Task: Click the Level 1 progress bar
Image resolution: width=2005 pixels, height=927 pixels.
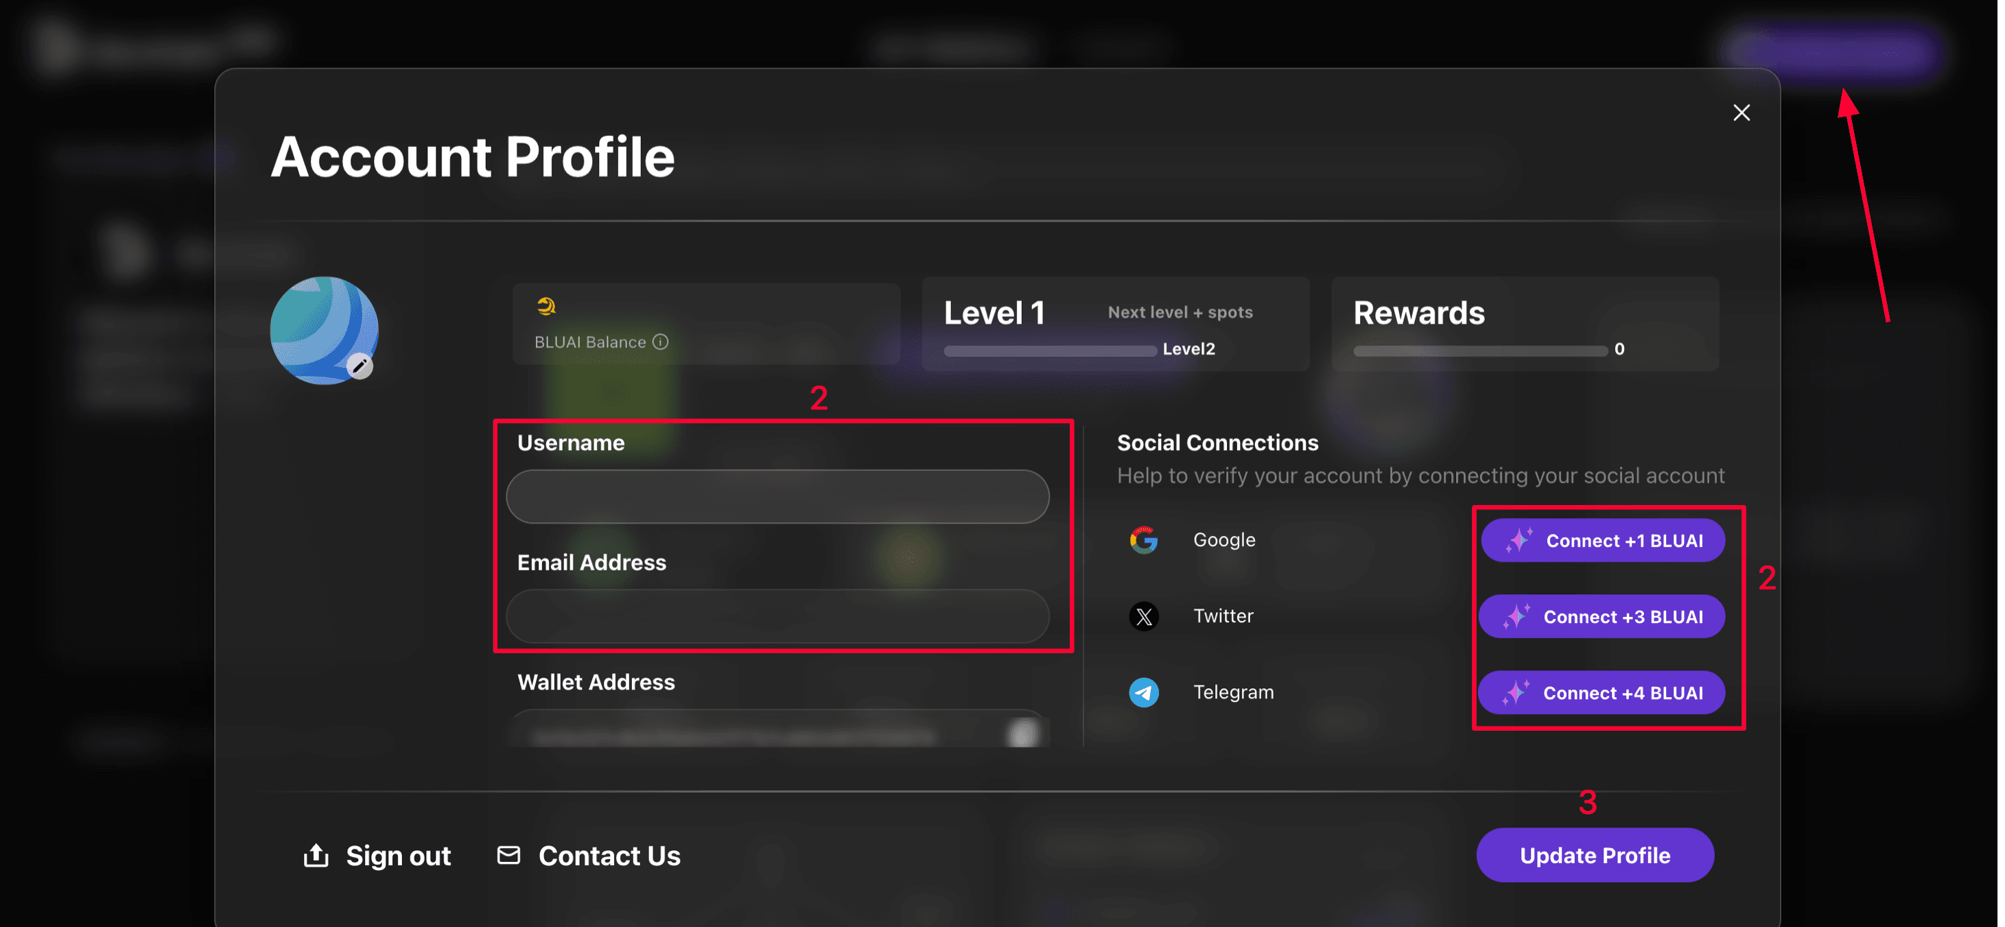Action: (x=1049, y=350)
